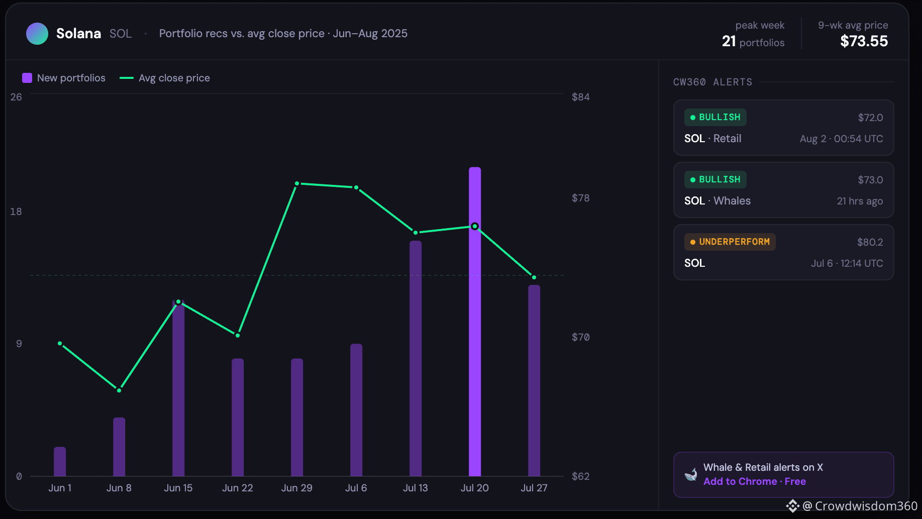The image size is (922, 519).
Task: Click the Jun 22 price line point
Action: click(x=238, y=335)
